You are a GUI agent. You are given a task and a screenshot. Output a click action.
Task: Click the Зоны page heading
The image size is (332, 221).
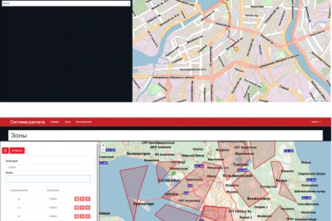[x=19, y=135]
